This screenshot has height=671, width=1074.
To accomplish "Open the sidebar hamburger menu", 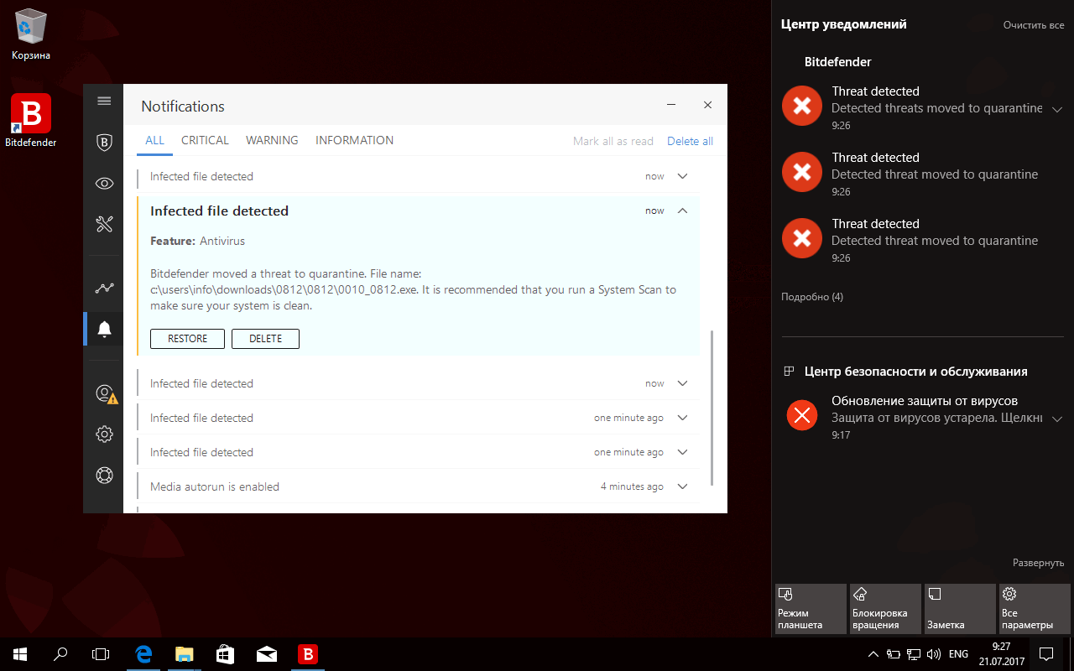I will (103, 100).
